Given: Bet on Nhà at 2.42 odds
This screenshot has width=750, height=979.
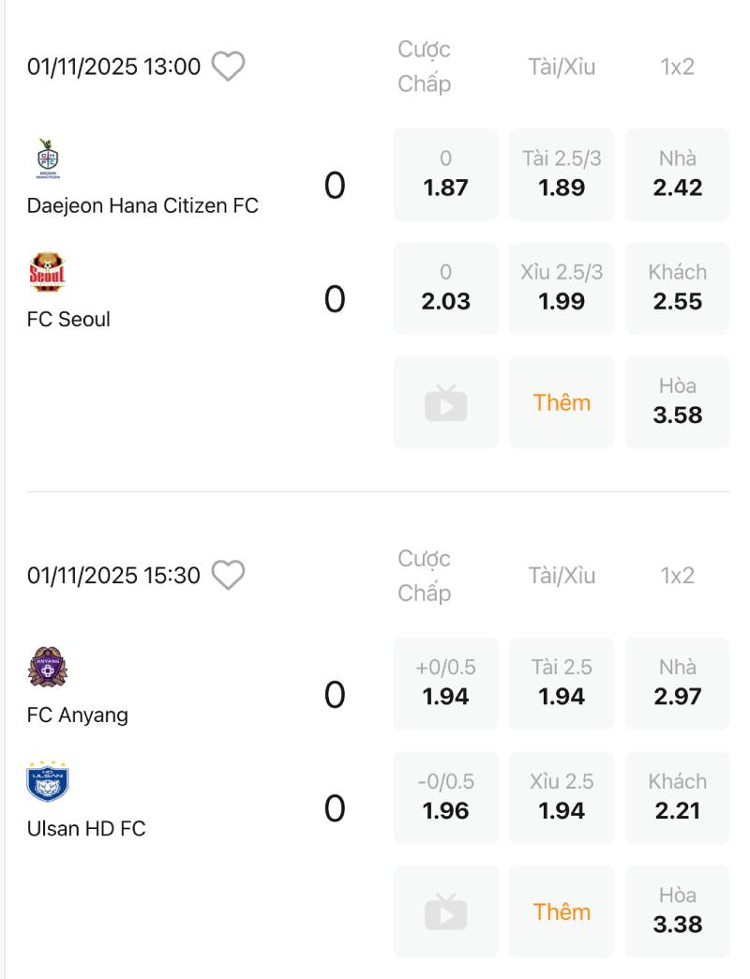Looking at the screenshot, I should 677,174.
